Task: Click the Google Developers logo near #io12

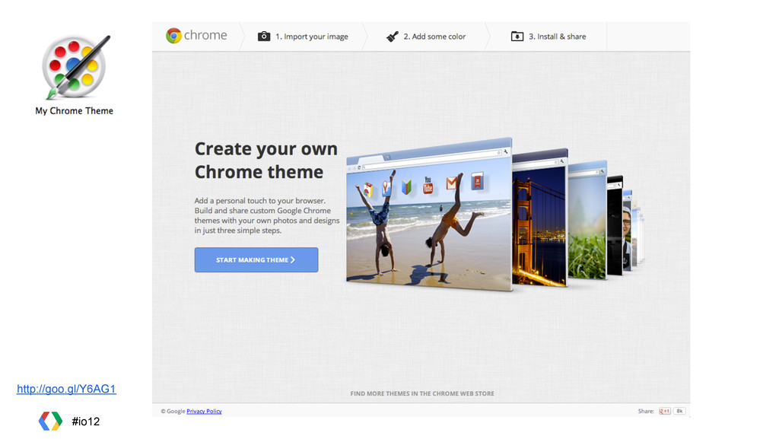Action: click(x=51, y=421)
